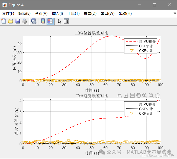Select the Zoom Out magnifier on the axes toolbar
Image resolution: width=177 pixels, height=159 pixels.
[x=151, y=95]
